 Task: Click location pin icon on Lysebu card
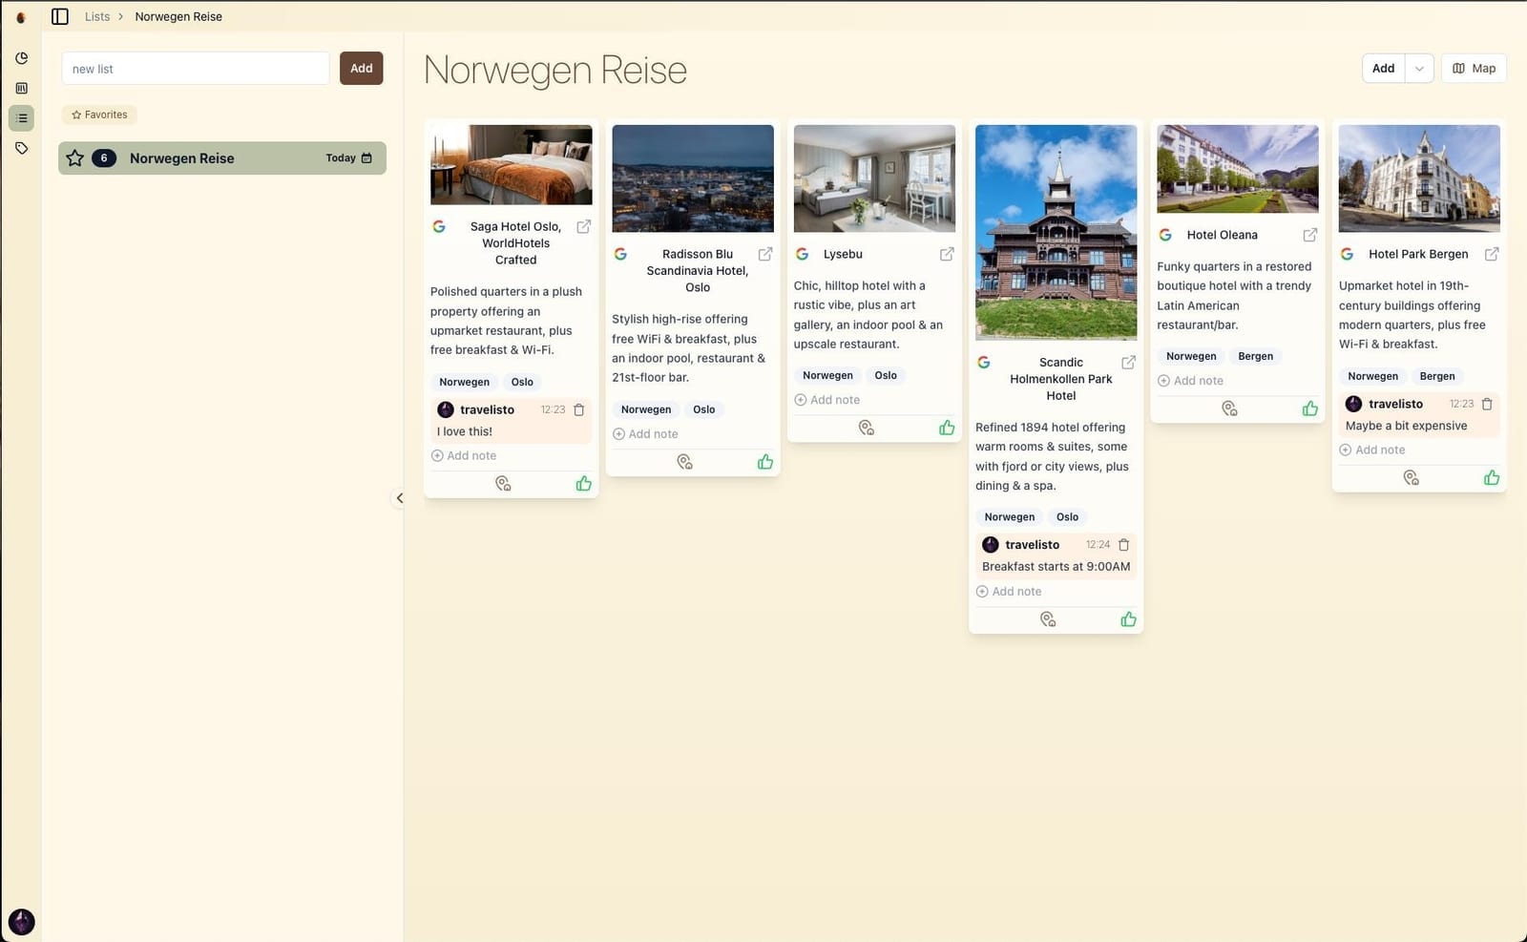click(x=866, y=428)
